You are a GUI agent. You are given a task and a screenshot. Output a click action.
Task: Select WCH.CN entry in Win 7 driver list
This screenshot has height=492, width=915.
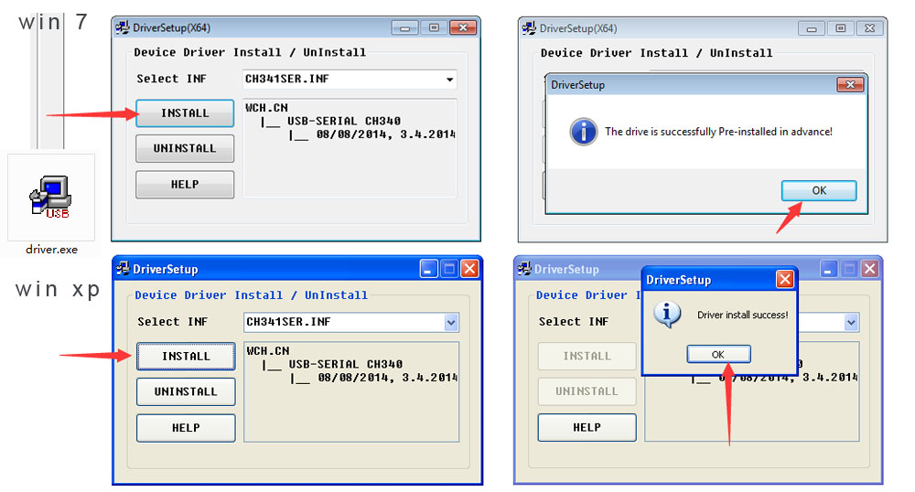[x=266, y=108]
